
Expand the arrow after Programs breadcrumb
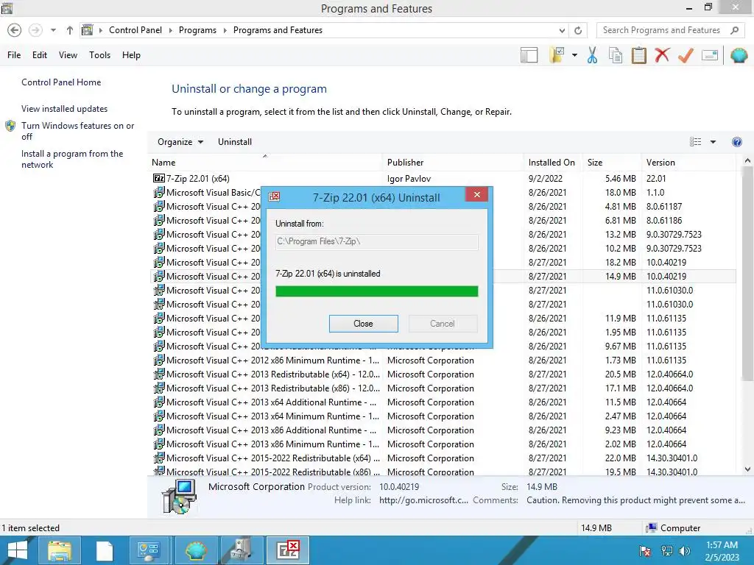[x=225, y=30]
